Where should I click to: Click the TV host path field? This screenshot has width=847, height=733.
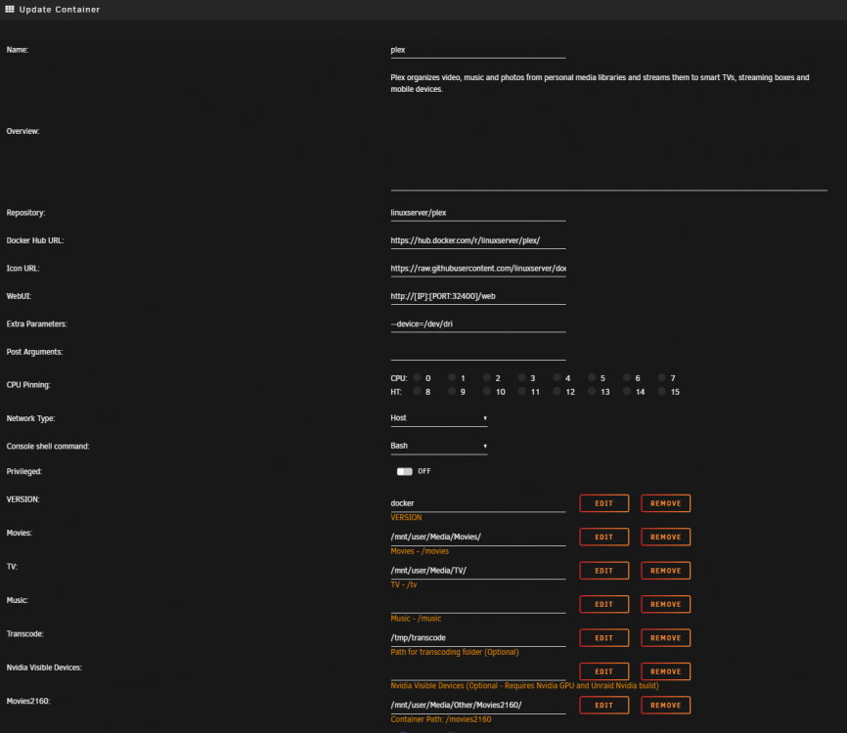(x=478, y=571)
